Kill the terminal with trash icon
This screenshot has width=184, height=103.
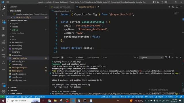(169, 58)
